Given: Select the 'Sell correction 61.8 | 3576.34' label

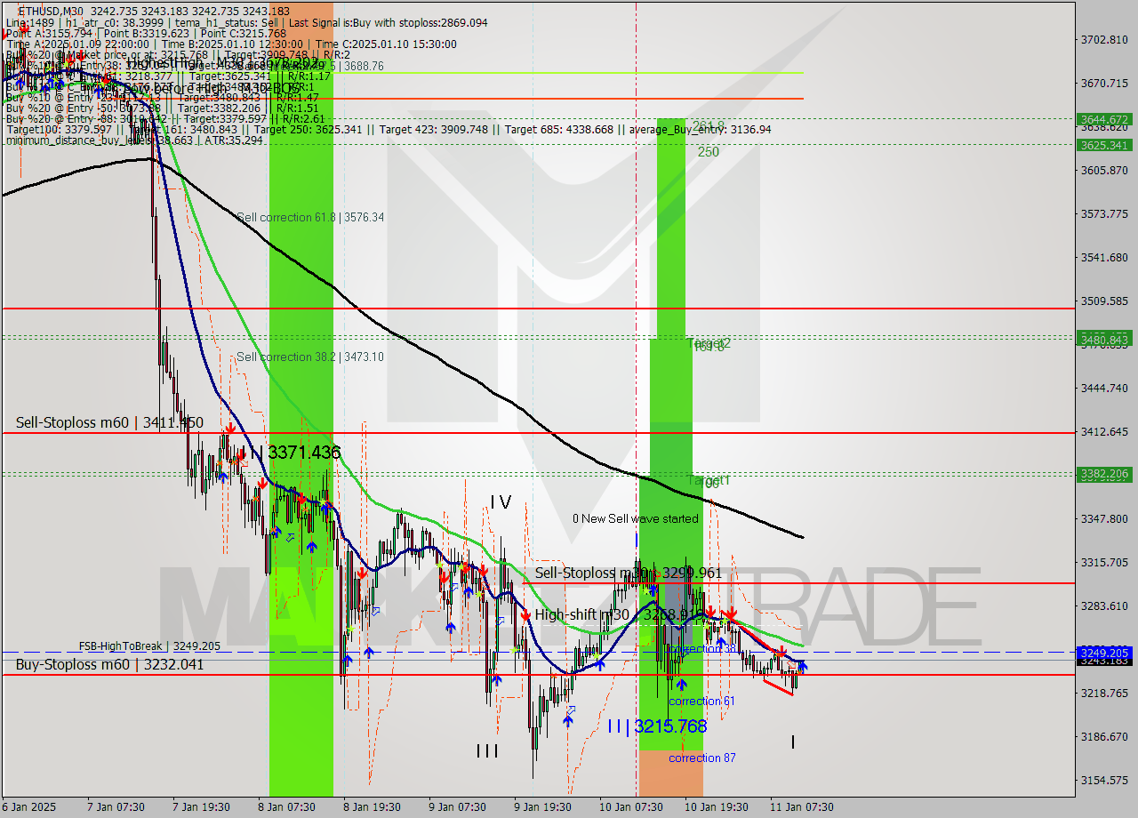Looking at the screenshot, I should pos(310,217).
